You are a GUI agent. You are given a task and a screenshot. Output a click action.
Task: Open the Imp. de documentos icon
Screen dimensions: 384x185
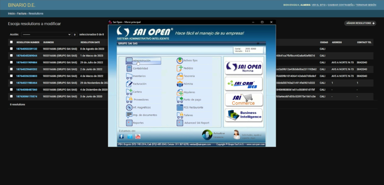tap(129, 115)
